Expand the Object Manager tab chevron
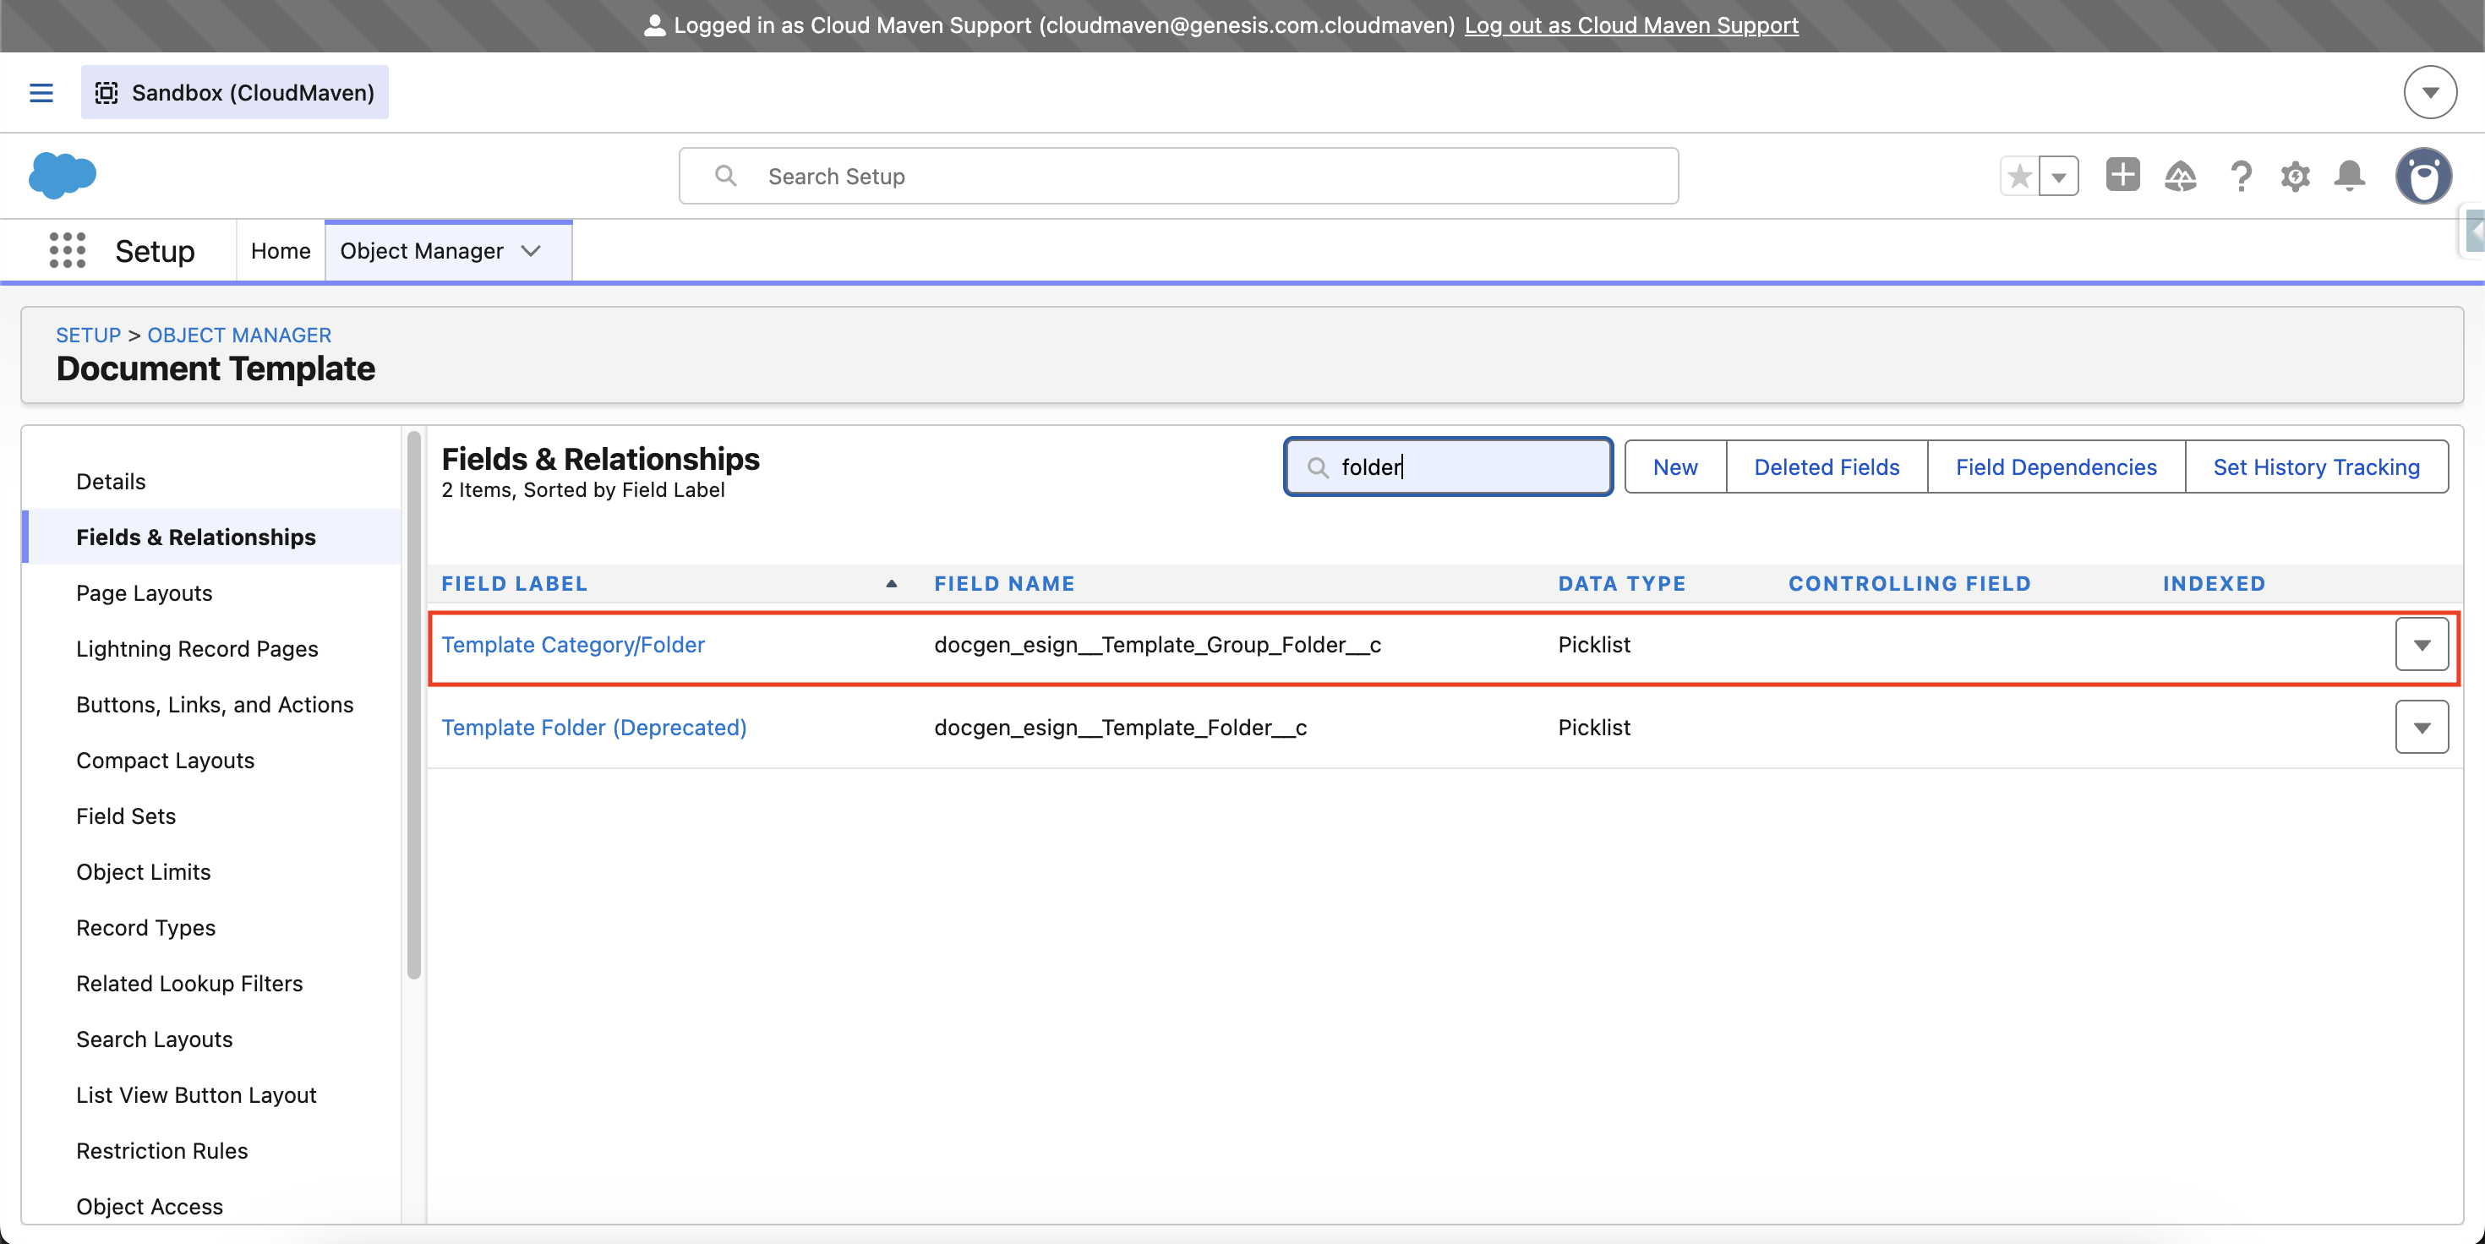The height and width of the screenshot is (1244, 2485). (531, 251)
